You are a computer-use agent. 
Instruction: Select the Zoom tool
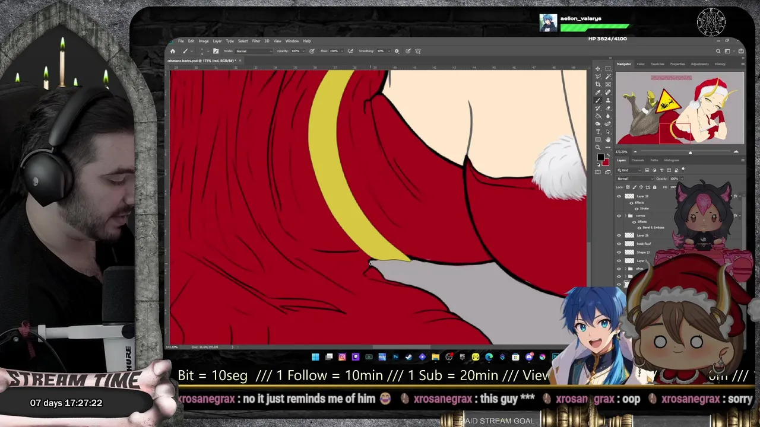click(598, 147)
